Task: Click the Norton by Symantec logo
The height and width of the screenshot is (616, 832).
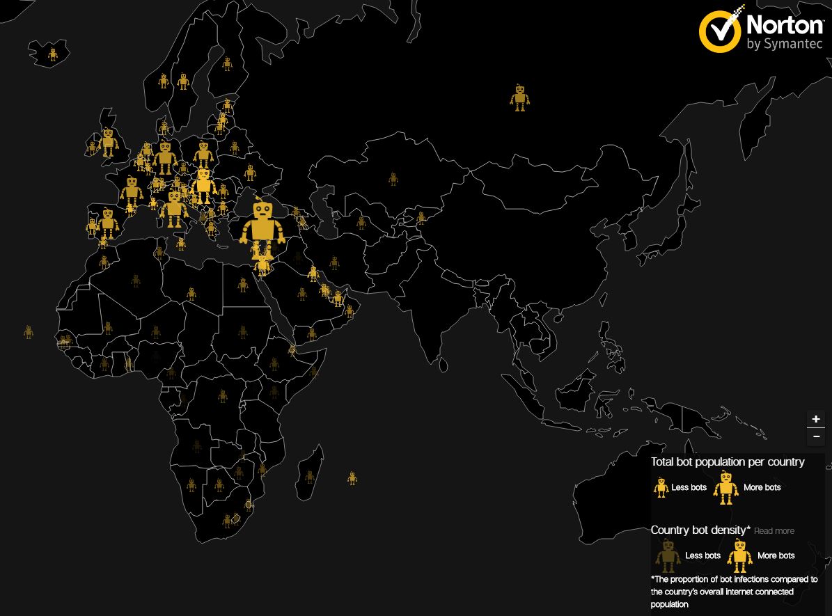Action: coord(762,31)
